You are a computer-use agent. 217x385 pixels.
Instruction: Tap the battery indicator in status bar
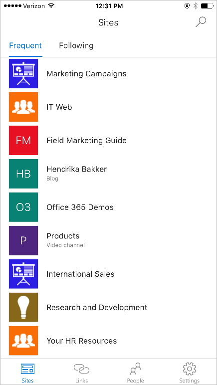(x=207, y=6)
